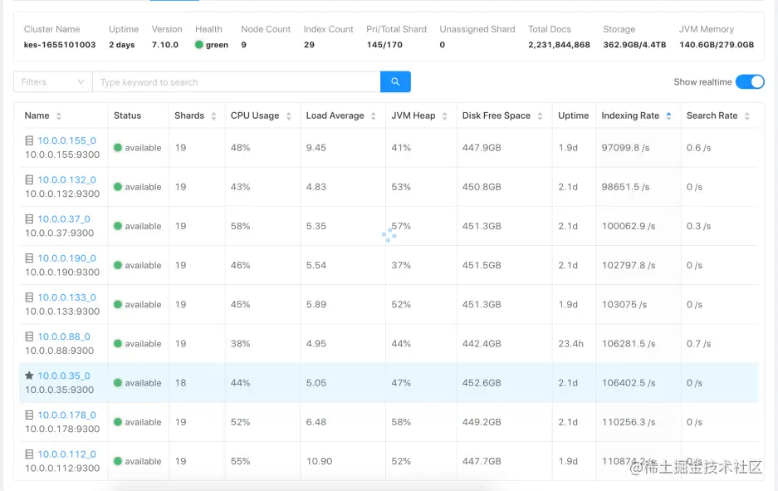Click the Pri/Total Shard value 145/170
Image resolution: width=778 pixels, height=491 pixels.
[384, 45]
